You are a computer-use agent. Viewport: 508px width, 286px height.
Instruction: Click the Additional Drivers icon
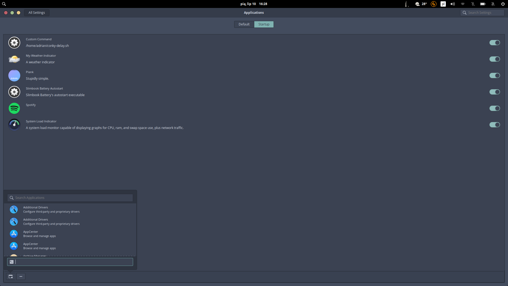coord(14,209)
